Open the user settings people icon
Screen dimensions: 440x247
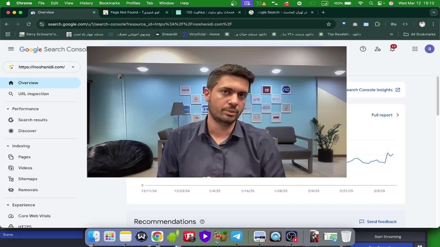377,49
